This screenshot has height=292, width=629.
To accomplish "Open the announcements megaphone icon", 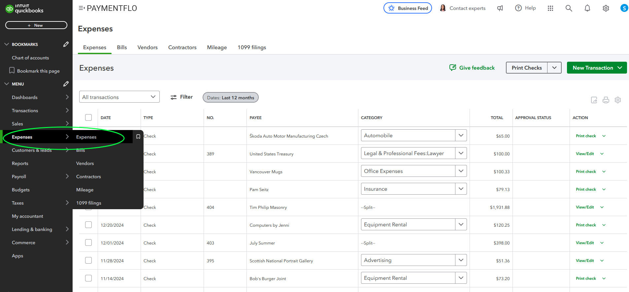I will [x=500, y=8].
